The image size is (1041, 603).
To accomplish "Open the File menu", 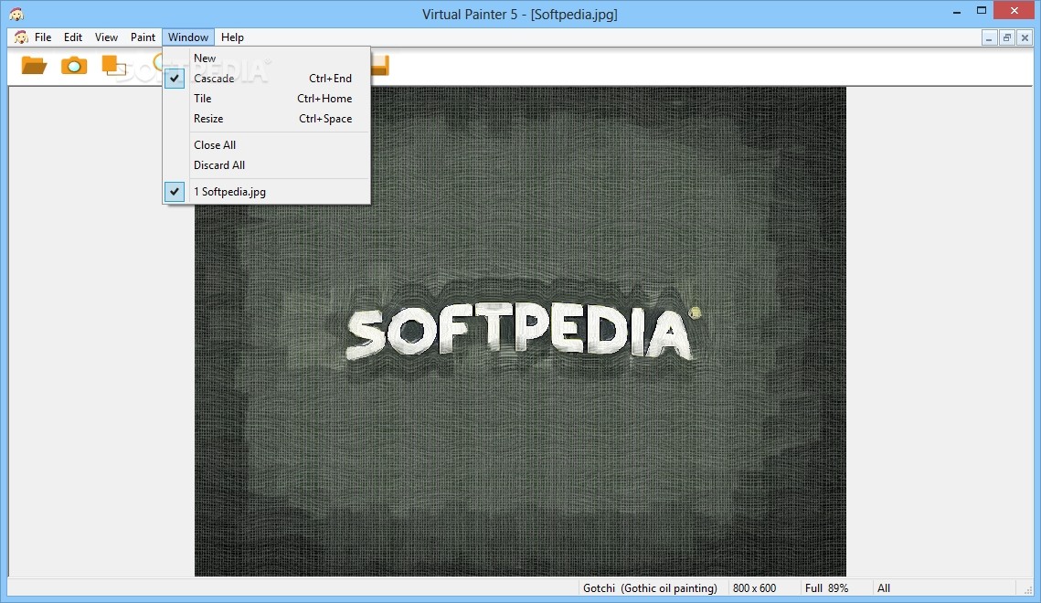I will click(42, 37).
